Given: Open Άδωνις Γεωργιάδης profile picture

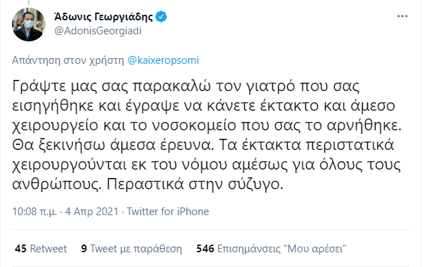Looking at the screenshot, I should [29, 25].
